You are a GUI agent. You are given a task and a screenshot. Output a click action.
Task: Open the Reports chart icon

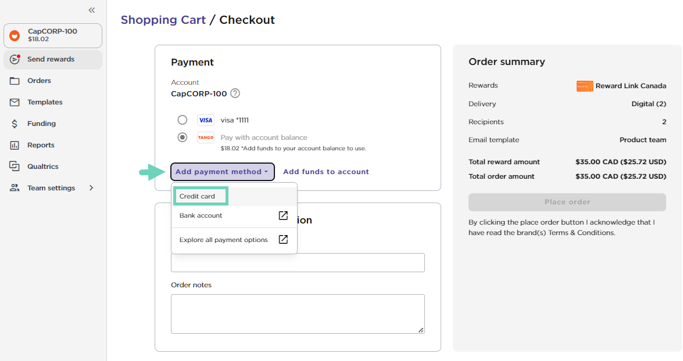click(13, 145)
